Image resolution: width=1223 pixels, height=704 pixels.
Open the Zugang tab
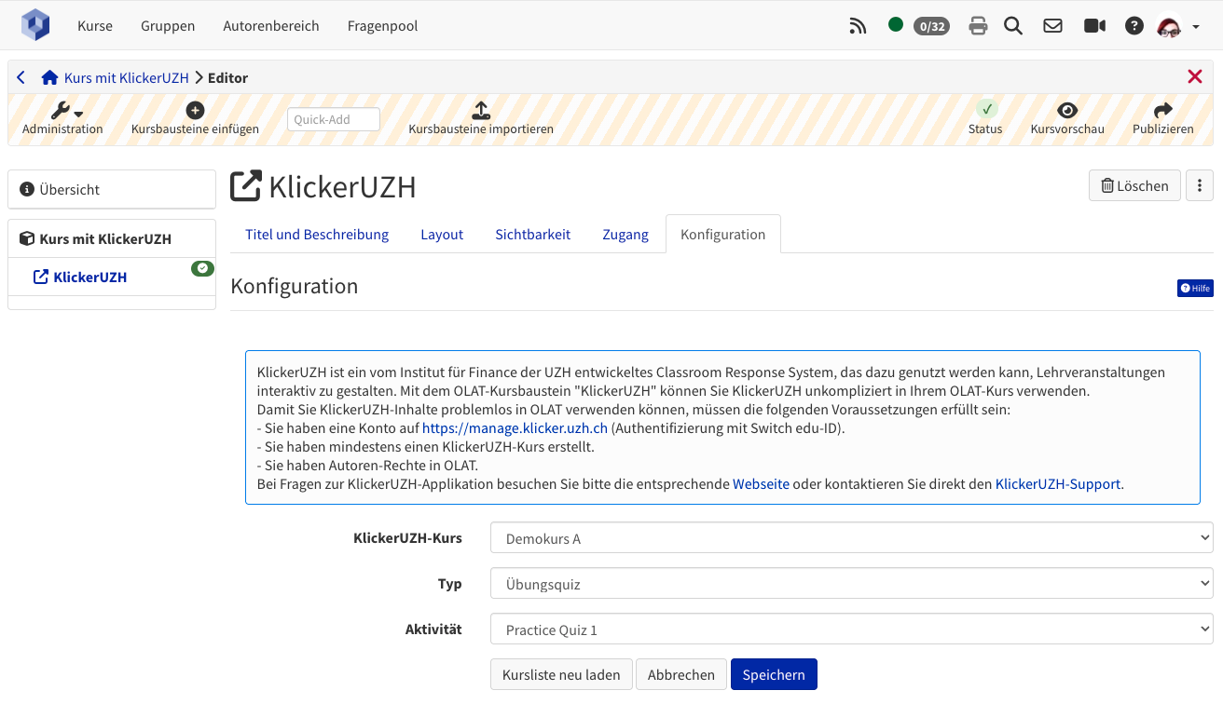point(625,234)
